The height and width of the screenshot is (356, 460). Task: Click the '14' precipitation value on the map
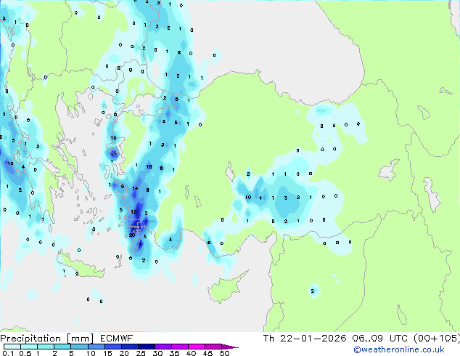pyautogui.click(x=135, y=189)
